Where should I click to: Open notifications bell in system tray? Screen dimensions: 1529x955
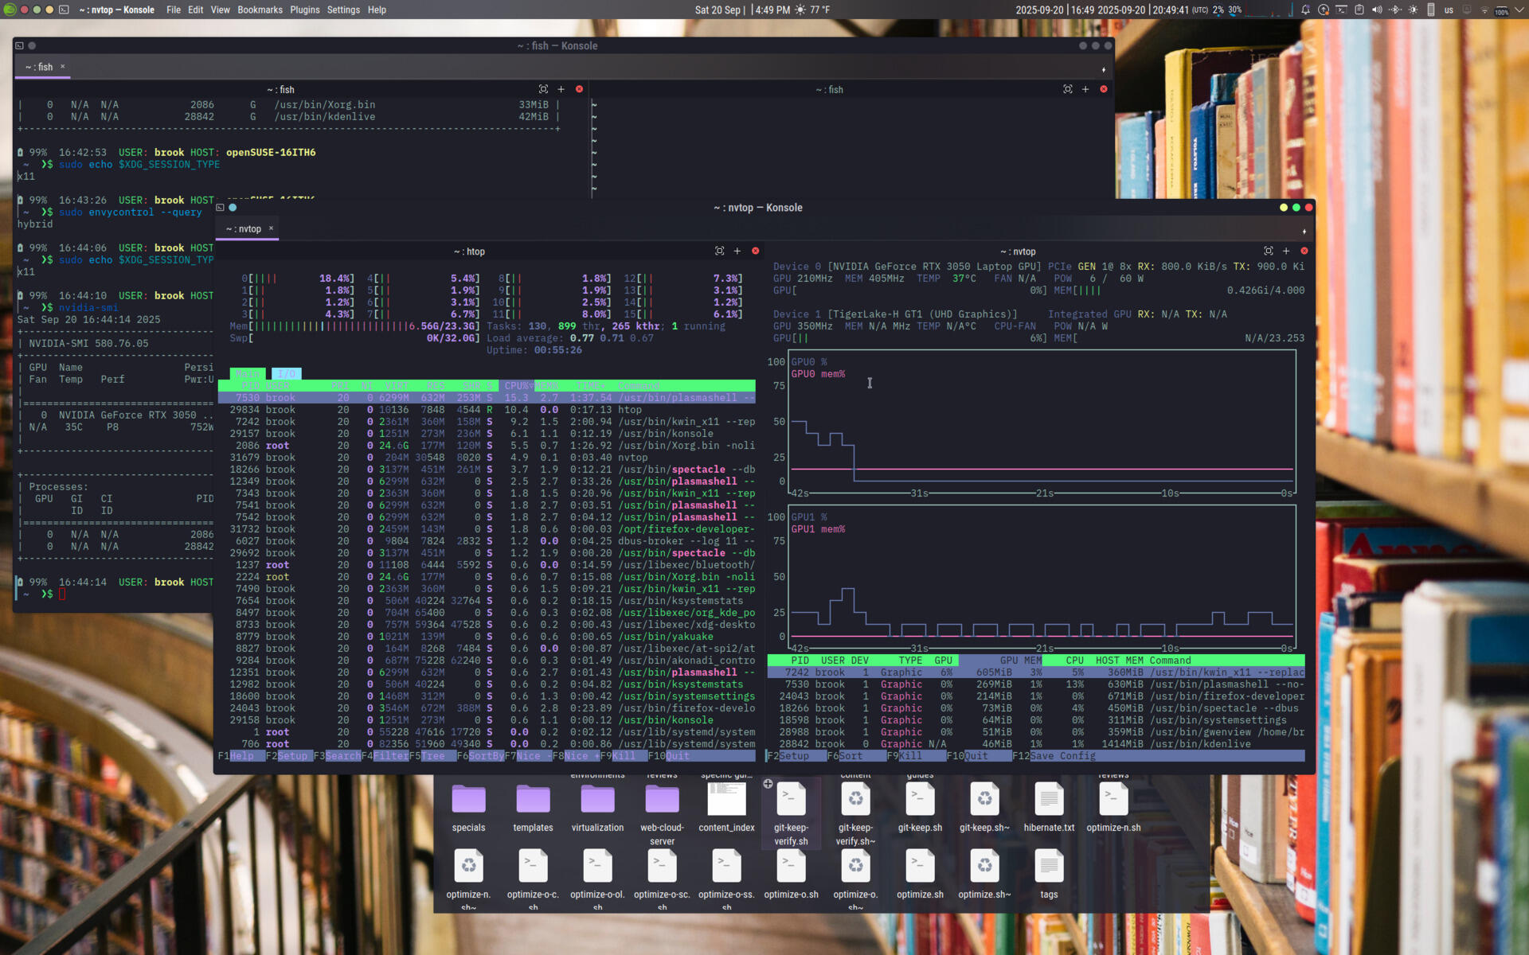click(x=1305, y=10)
